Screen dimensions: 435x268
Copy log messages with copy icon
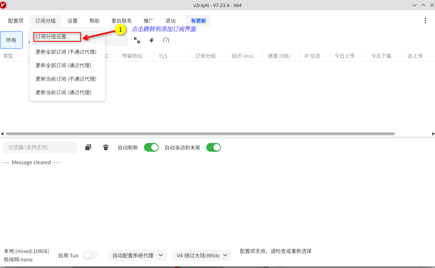(x=88, y=147)
